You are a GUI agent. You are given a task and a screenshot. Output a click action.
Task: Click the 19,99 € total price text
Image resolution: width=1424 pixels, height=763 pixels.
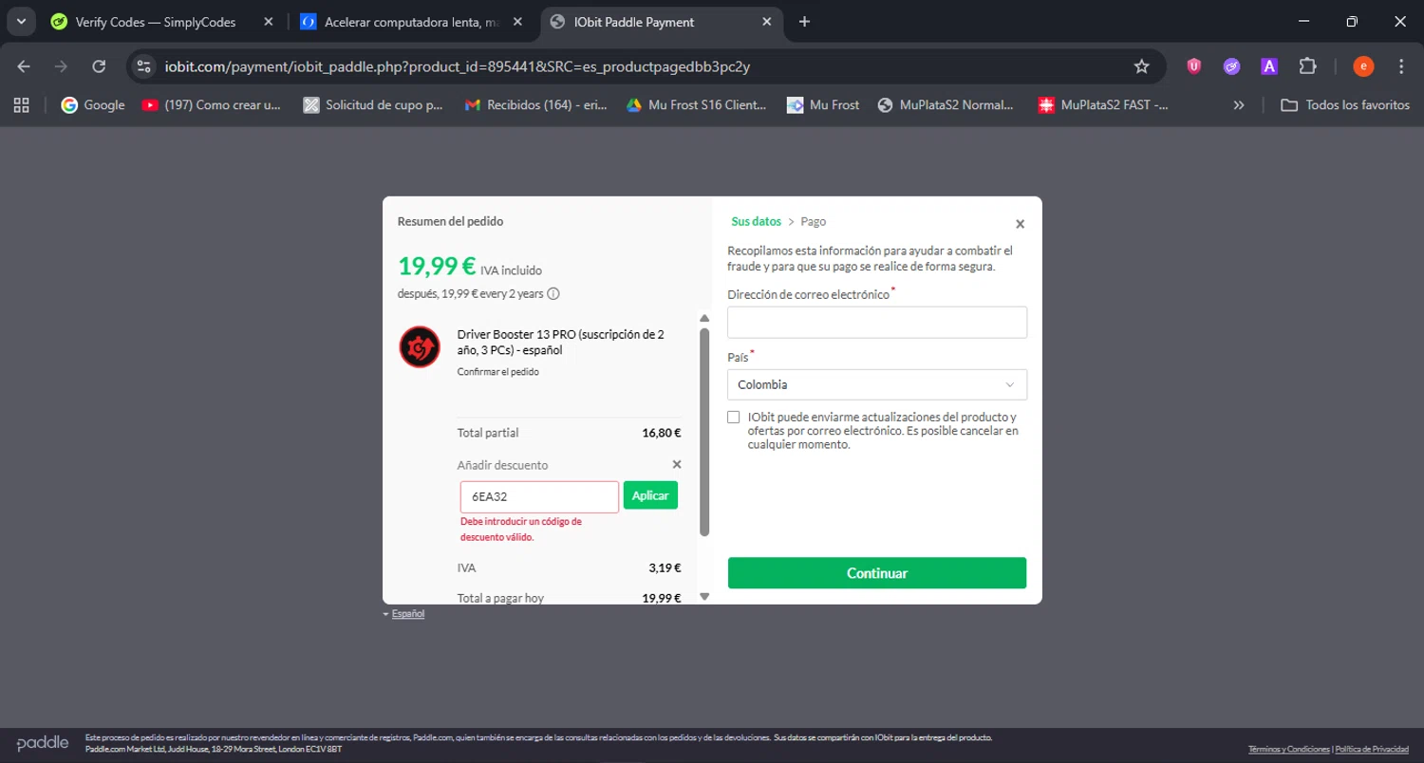(x=437, y=267)
